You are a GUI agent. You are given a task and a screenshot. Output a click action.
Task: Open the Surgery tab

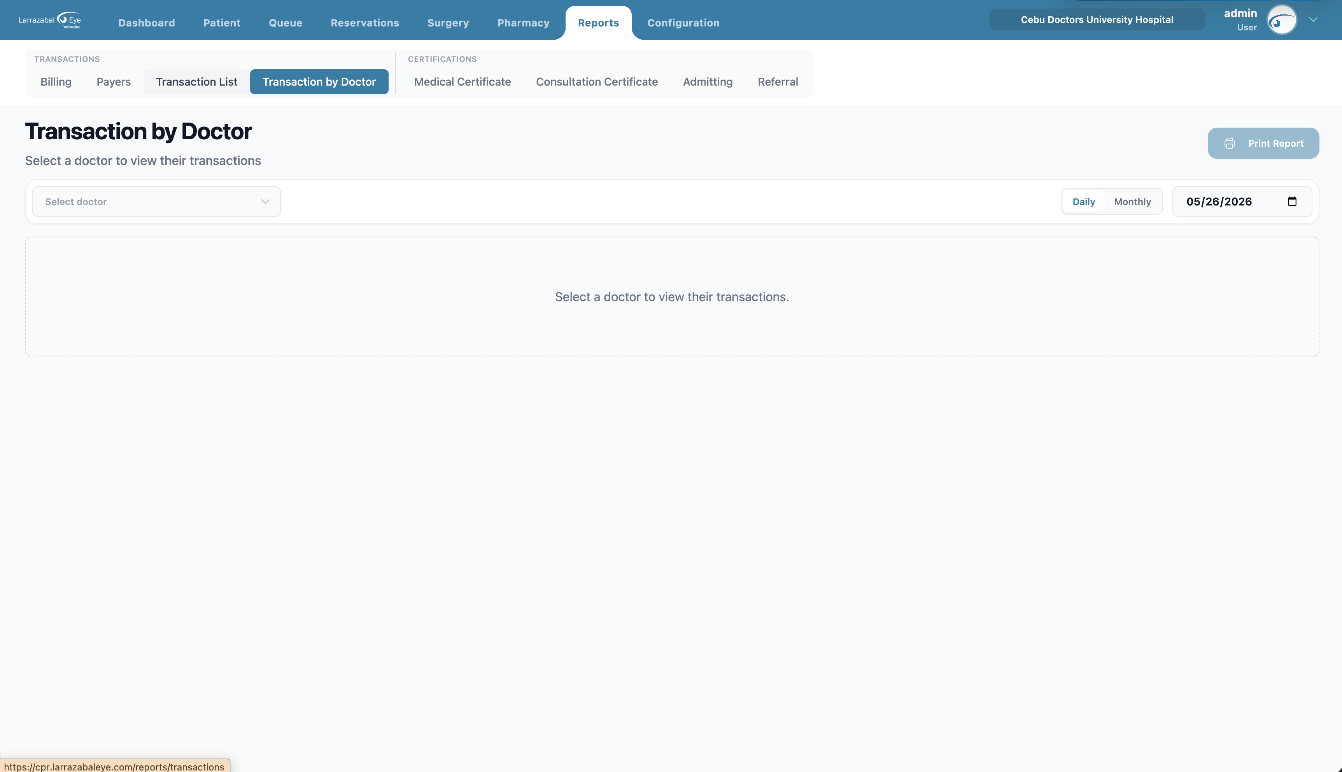448,23
